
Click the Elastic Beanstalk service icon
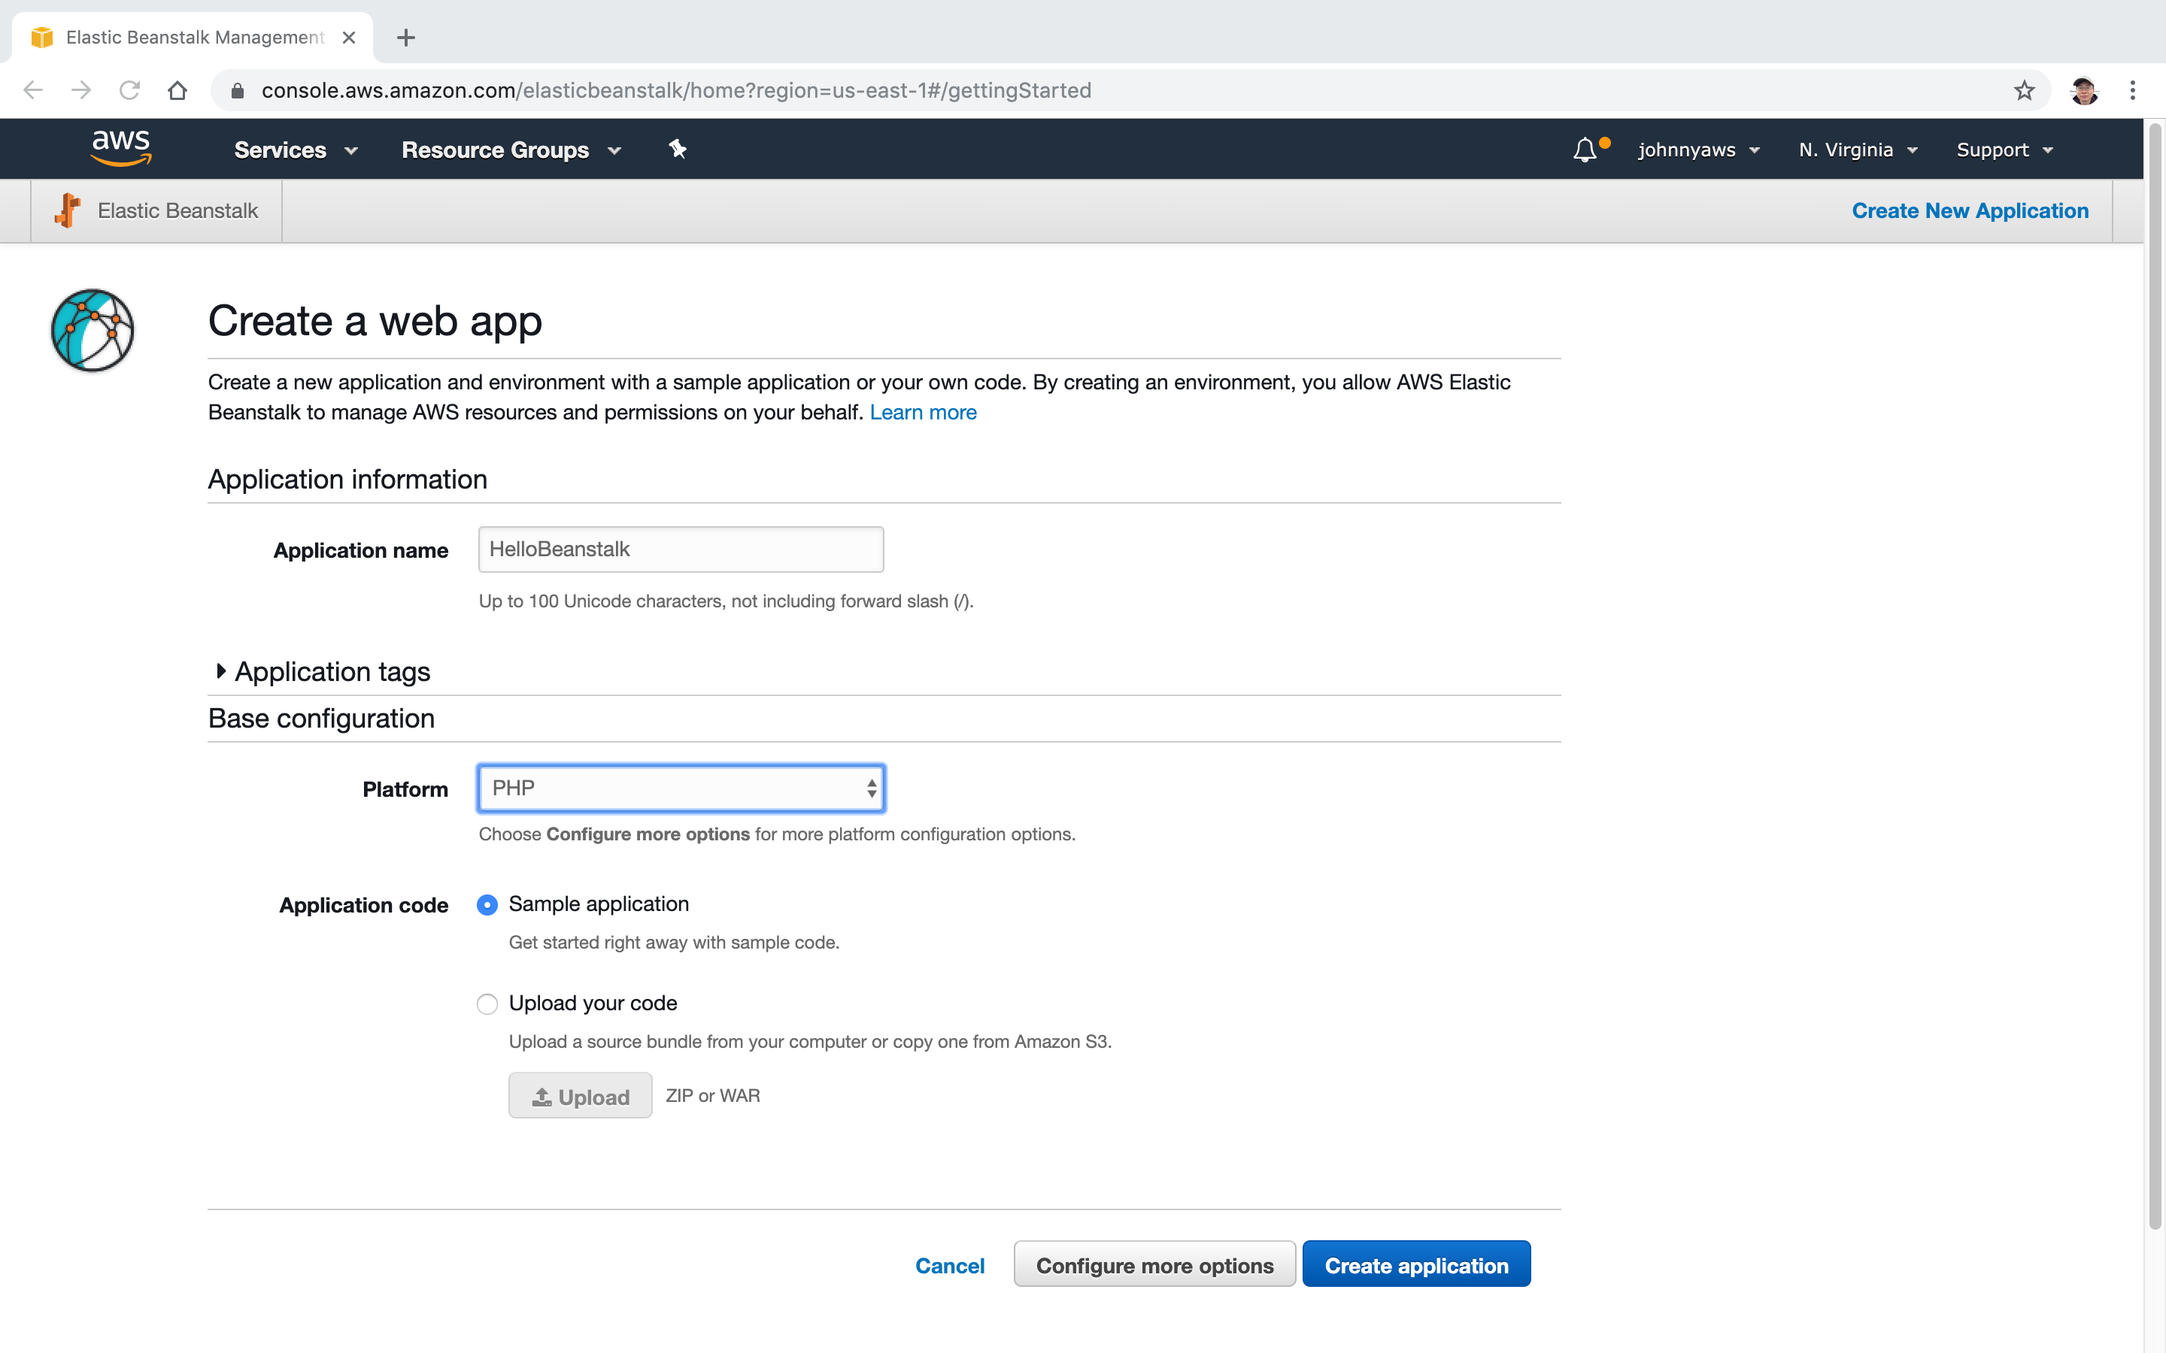[x=67, y=210]
